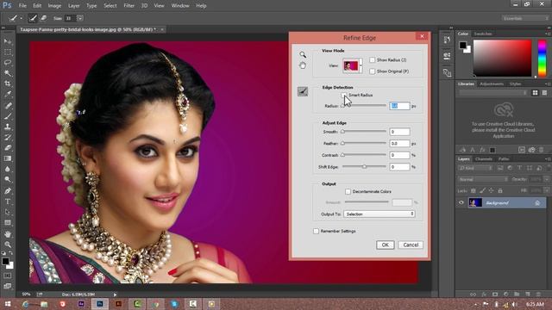Open the layer Kind filter dropdown
This screenshot has height=310, width=552.
[475, 169]
